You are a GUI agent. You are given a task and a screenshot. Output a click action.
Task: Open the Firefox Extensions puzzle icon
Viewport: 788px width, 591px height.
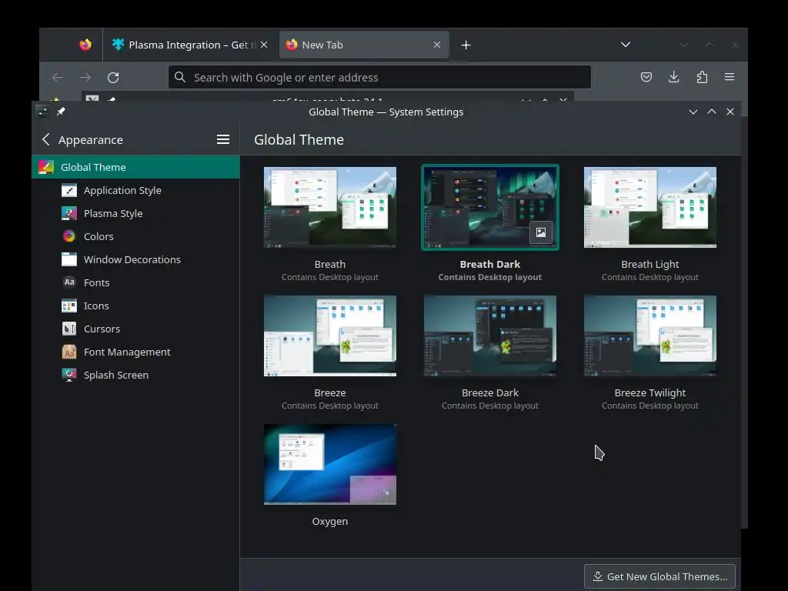[x=702, y=77]
